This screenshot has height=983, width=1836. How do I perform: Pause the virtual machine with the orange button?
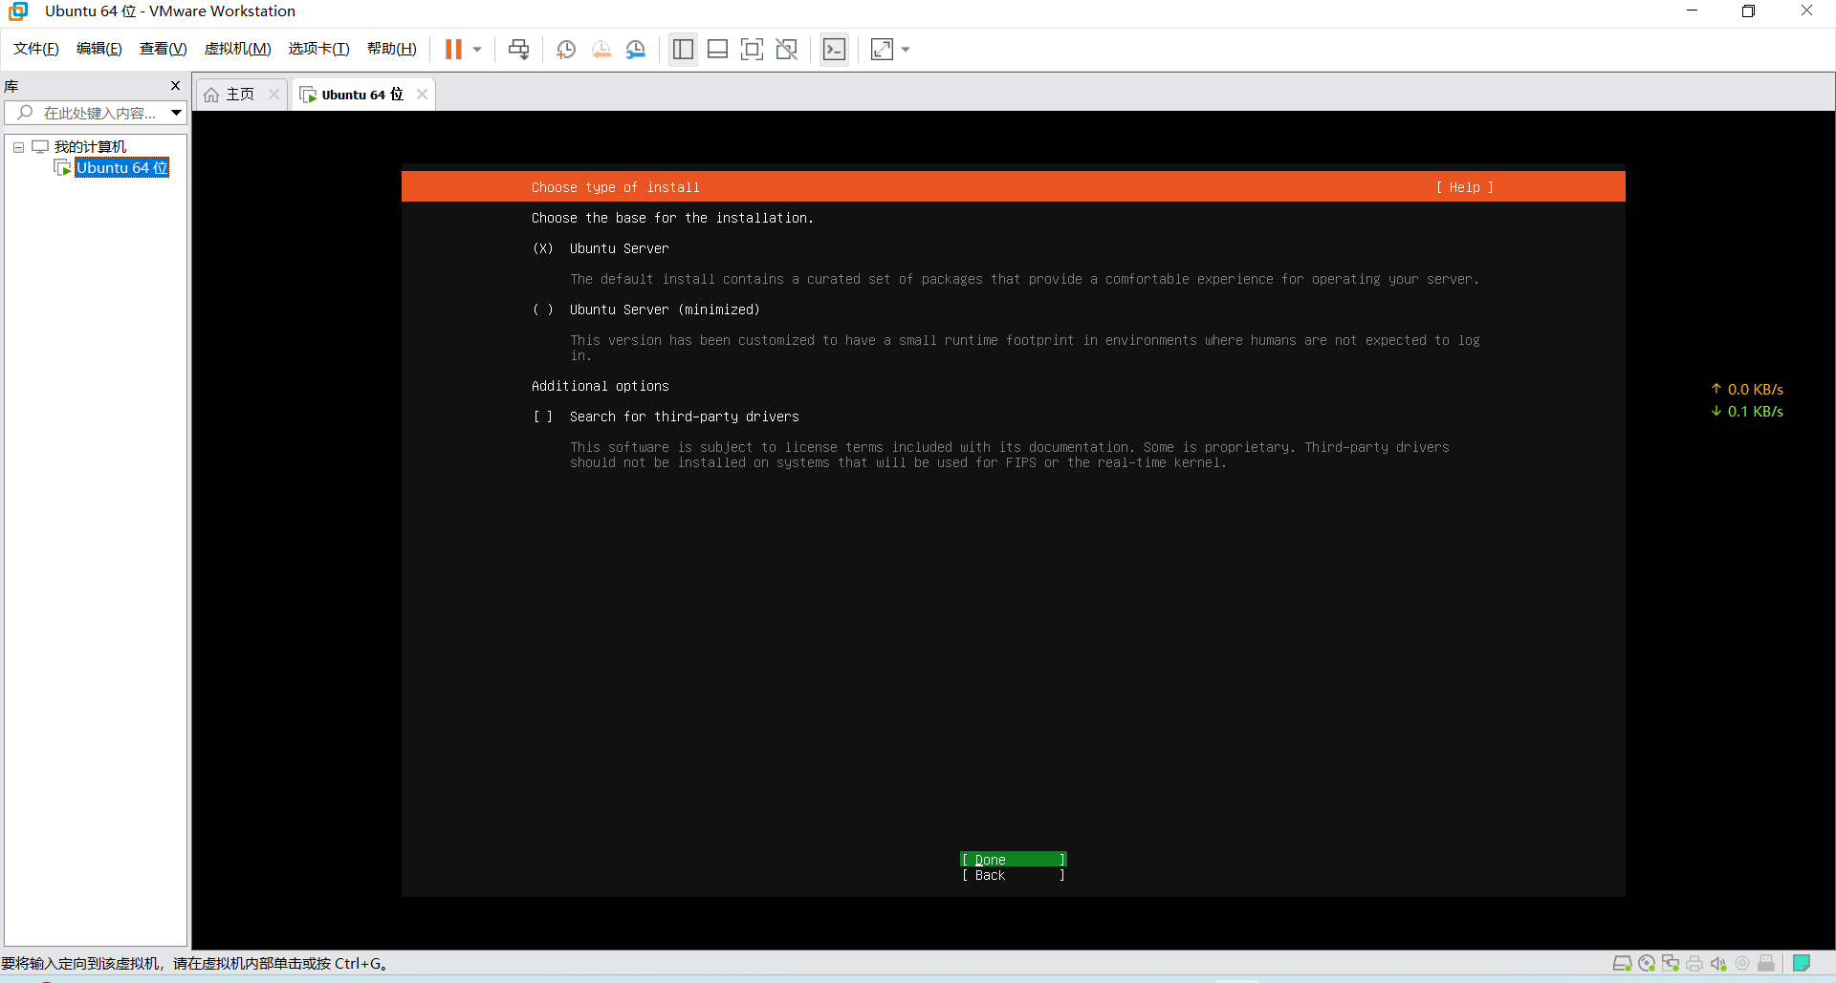(453, 50)
